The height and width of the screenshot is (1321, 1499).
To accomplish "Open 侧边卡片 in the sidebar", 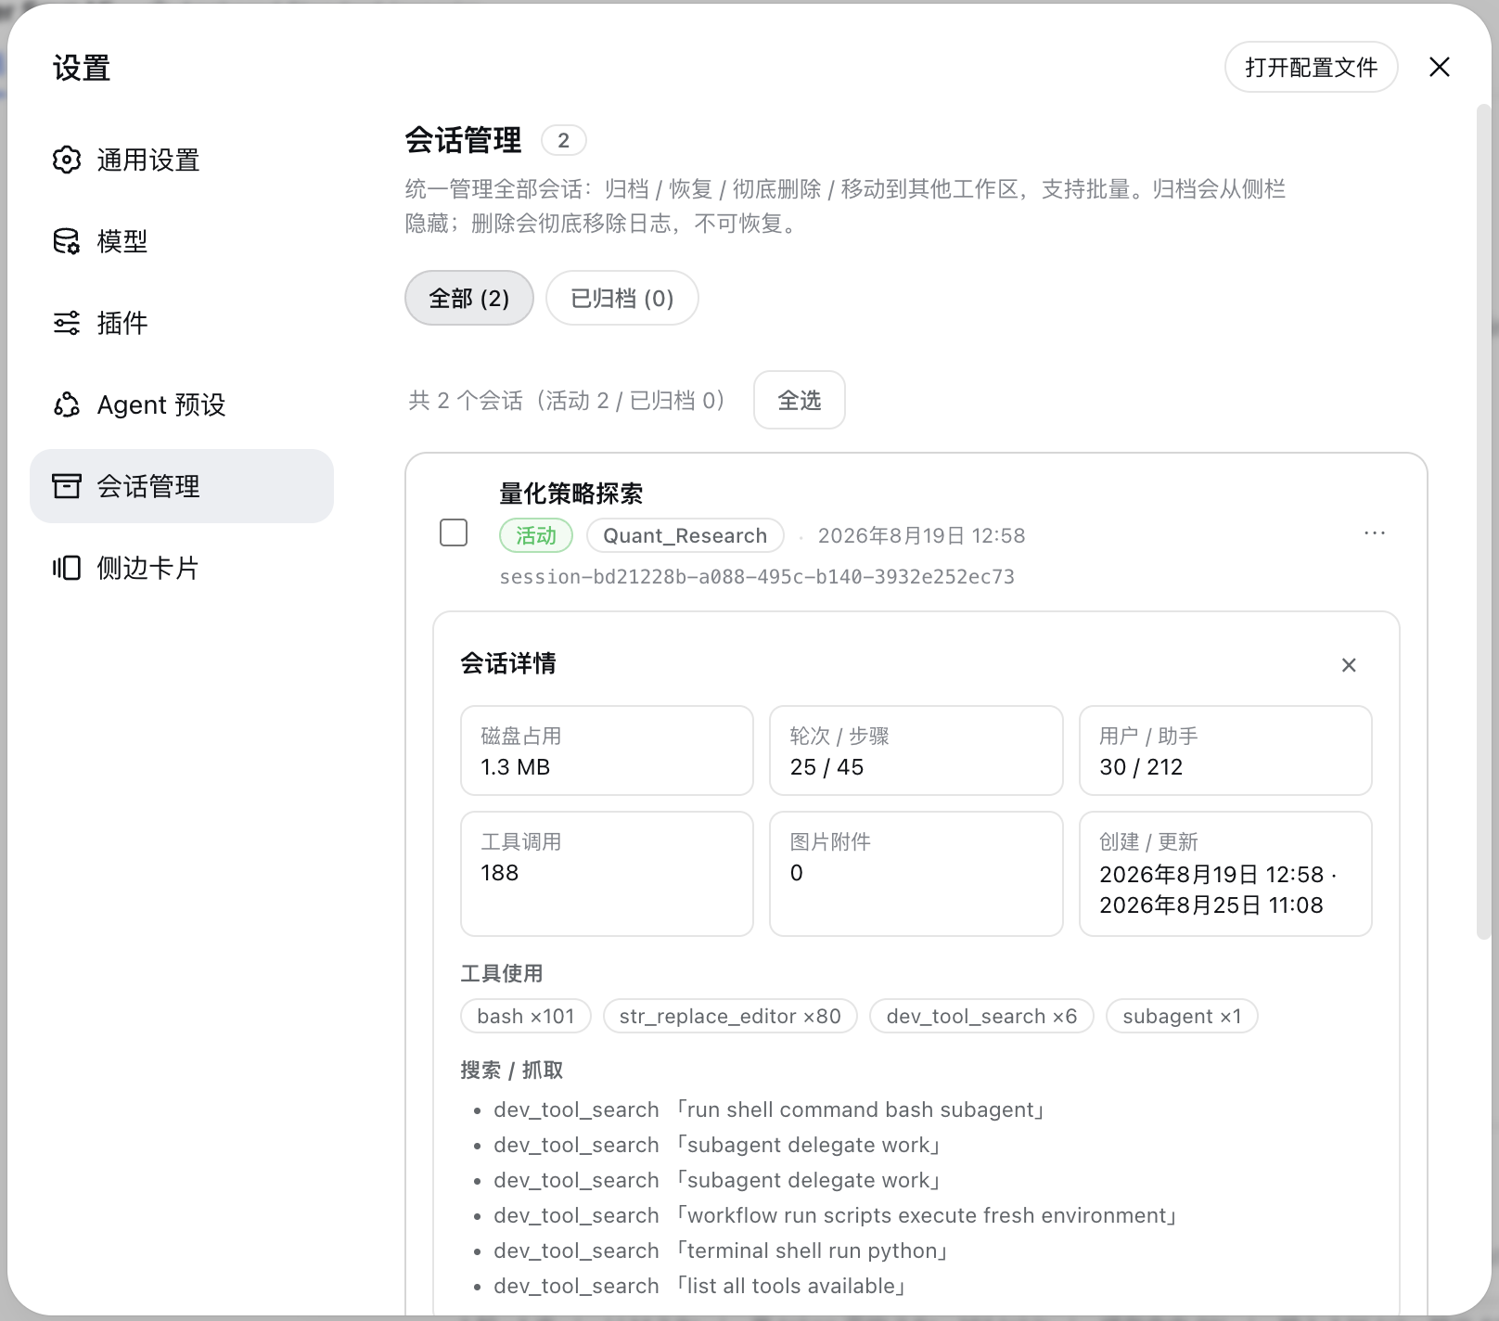I will 182,568.
